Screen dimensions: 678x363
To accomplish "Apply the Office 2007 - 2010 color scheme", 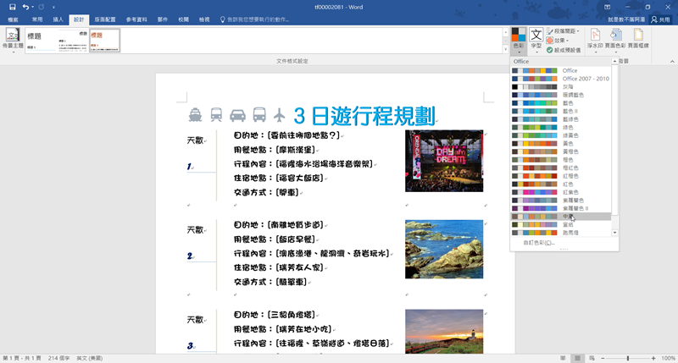I will pos(586,78).
